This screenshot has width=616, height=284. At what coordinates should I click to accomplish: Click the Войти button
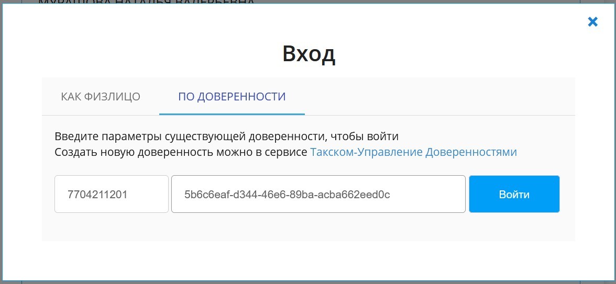click(514, 195)
